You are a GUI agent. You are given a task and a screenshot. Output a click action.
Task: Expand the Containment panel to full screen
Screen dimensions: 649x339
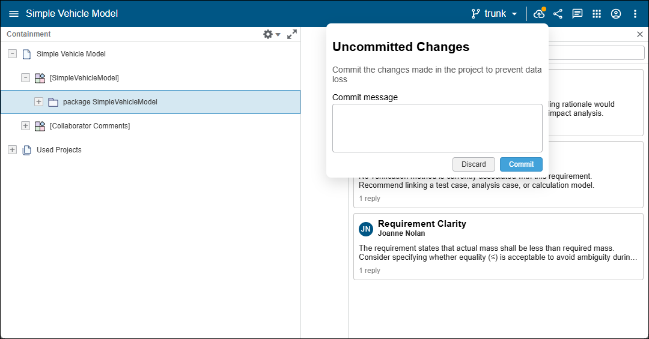pyautogui.click(x=292, y=34)
